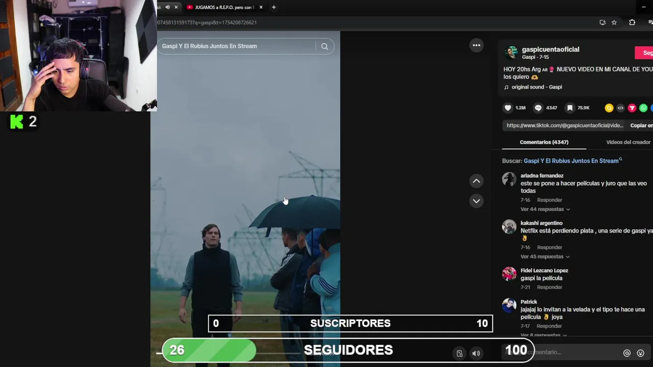Share via red send-to-friends icon

pyautogui.click(x=632, y=108)
